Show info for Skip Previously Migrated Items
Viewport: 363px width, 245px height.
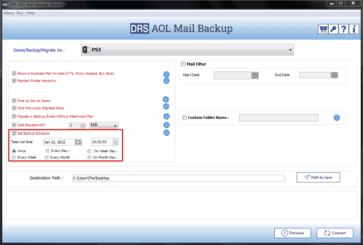coord(166,106)
